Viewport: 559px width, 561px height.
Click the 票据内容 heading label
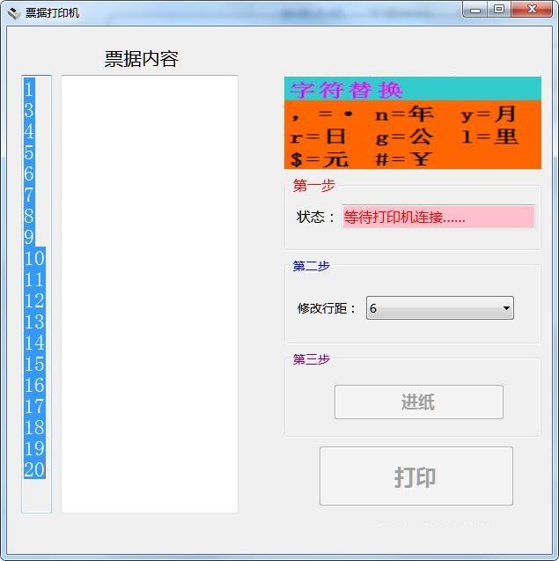coord(141,59)
